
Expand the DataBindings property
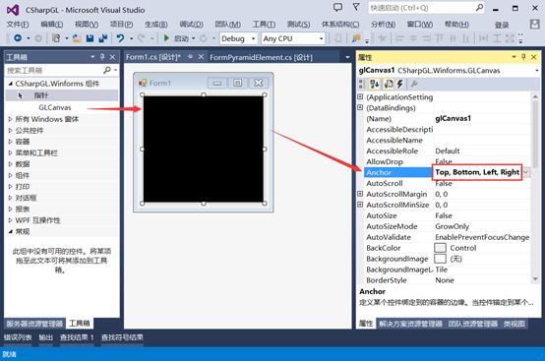point(360,107)
